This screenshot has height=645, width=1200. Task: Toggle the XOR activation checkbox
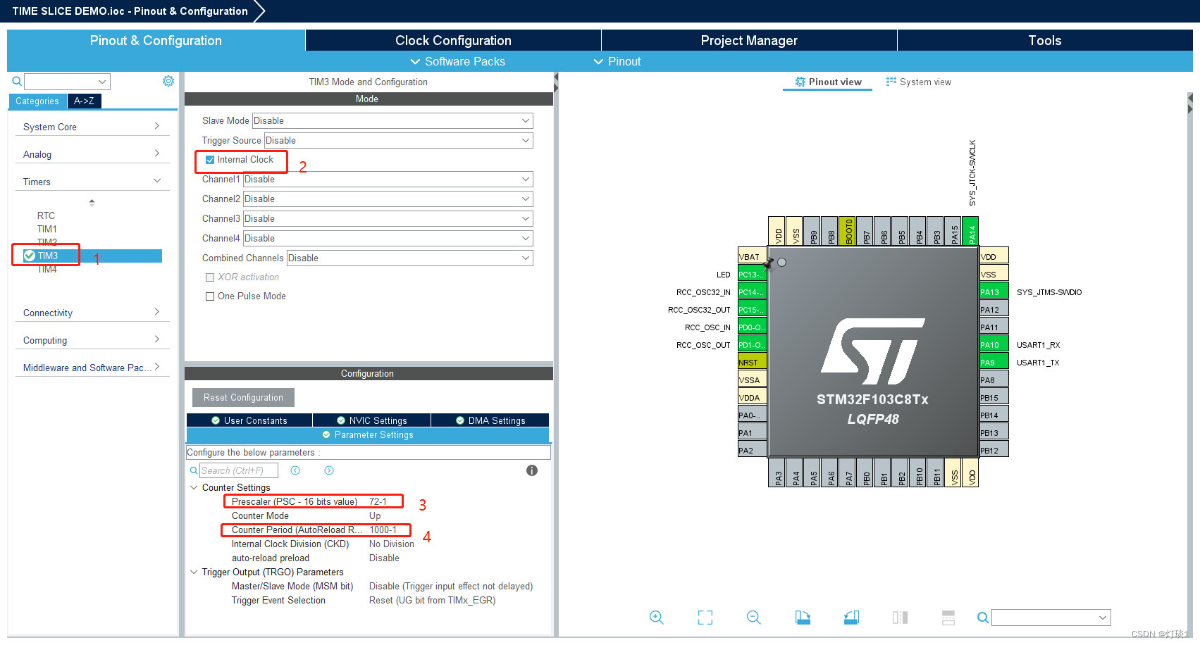point(210,277)
